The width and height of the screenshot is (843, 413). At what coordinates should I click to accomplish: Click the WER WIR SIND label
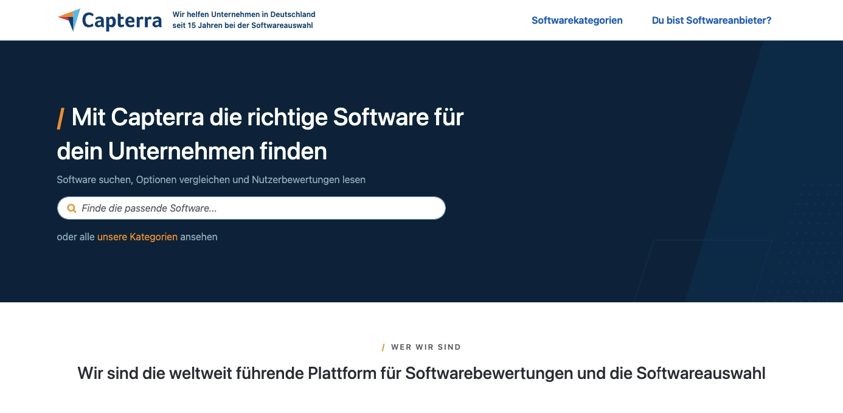[426, 347]
